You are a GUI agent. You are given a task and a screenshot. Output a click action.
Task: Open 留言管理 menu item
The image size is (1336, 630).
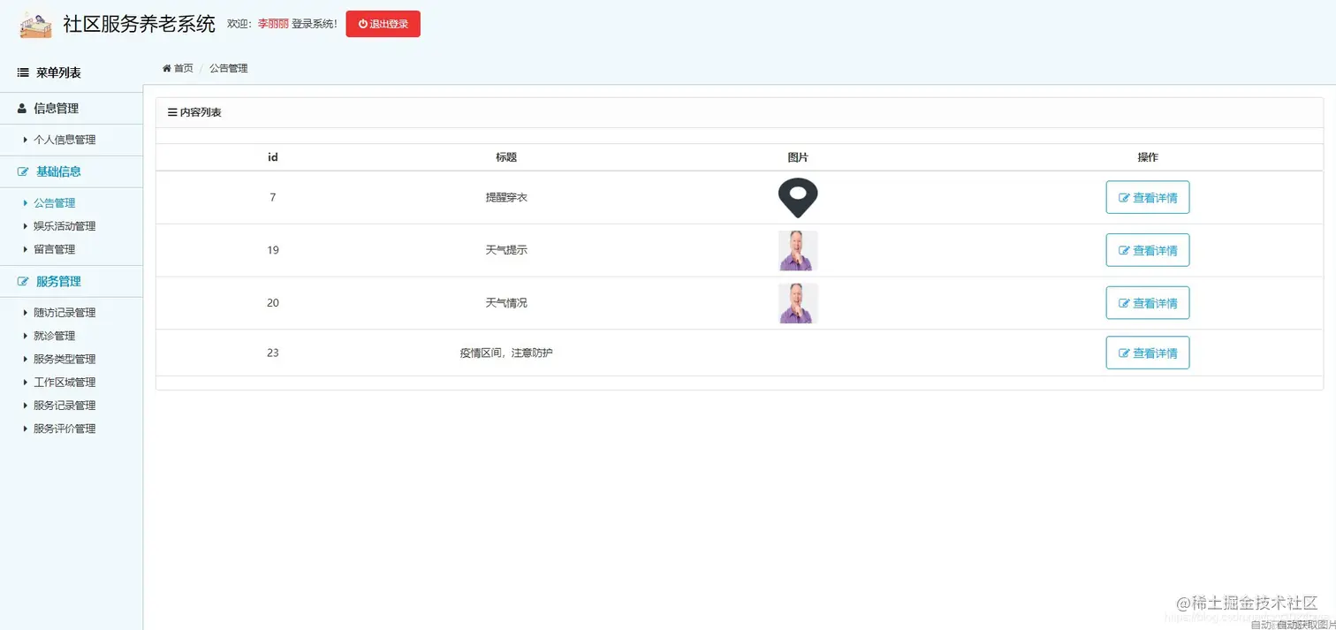pyautogui.click(x=55, y=249)
